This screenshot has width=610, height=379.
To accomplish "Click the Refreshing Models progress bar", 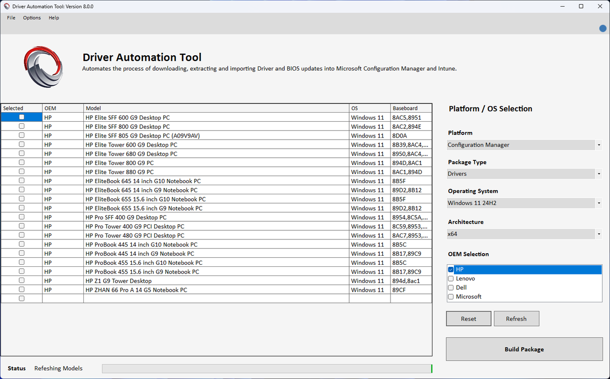I will [267, 368].
